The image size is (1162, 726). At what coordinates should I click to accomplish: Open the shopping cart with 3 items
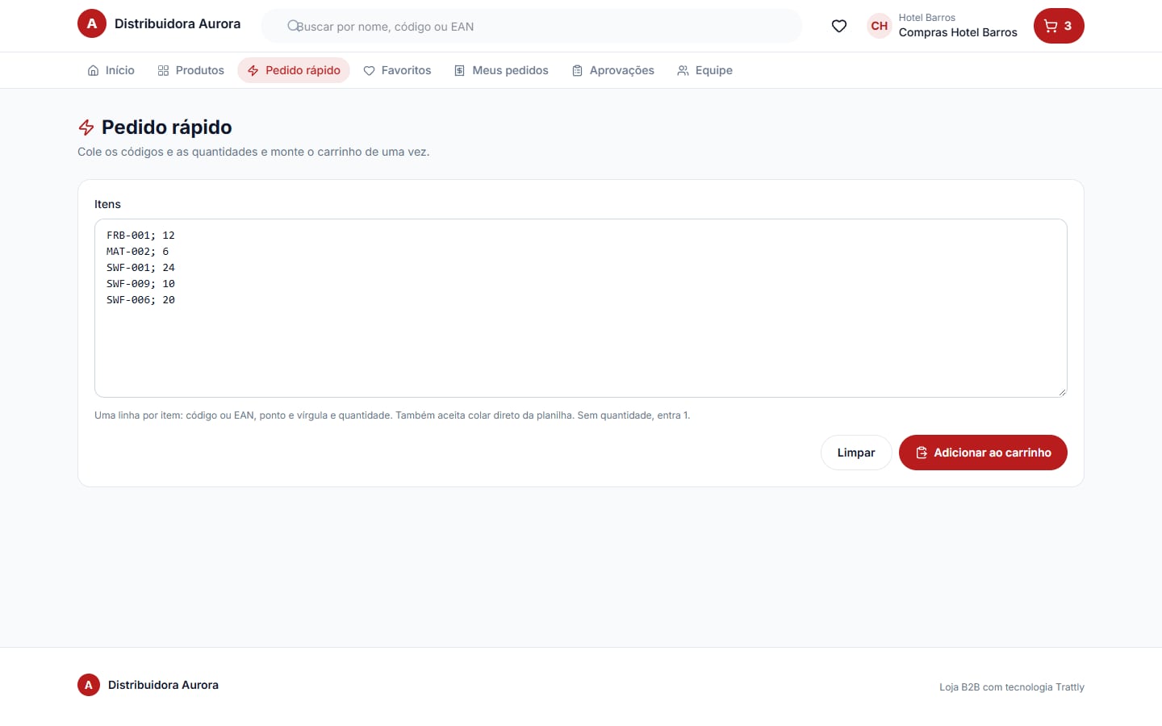click(x=1059, y=26)
